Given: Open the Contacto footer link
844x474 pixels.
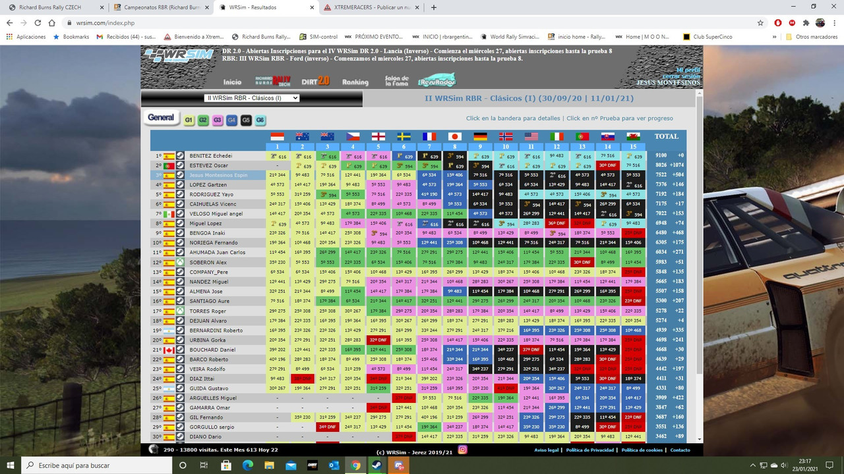Looking at the screenshot, I should coord(680,450).
